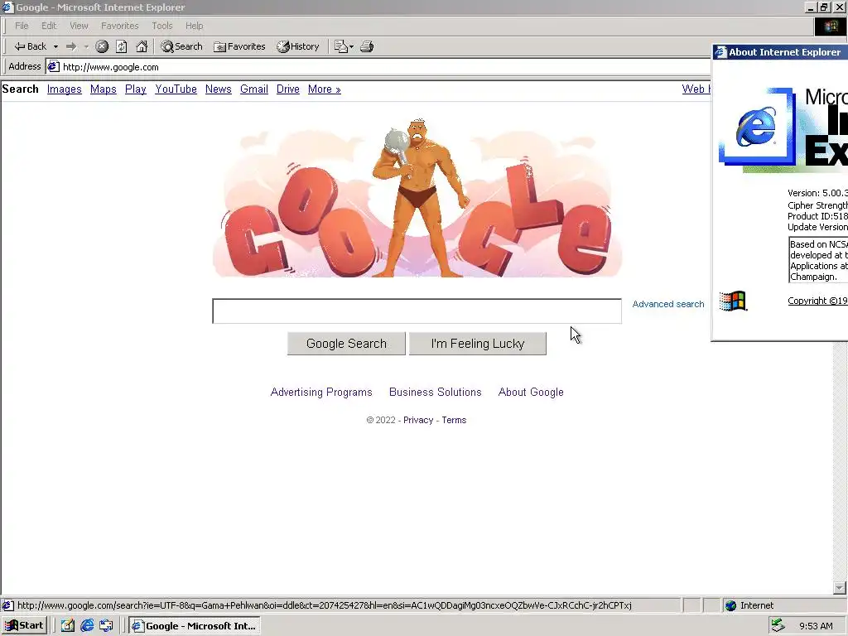Viewport: 848px width, 636px height.
Task: Click the scrollbar down arrow
Action: coord(840,588)
